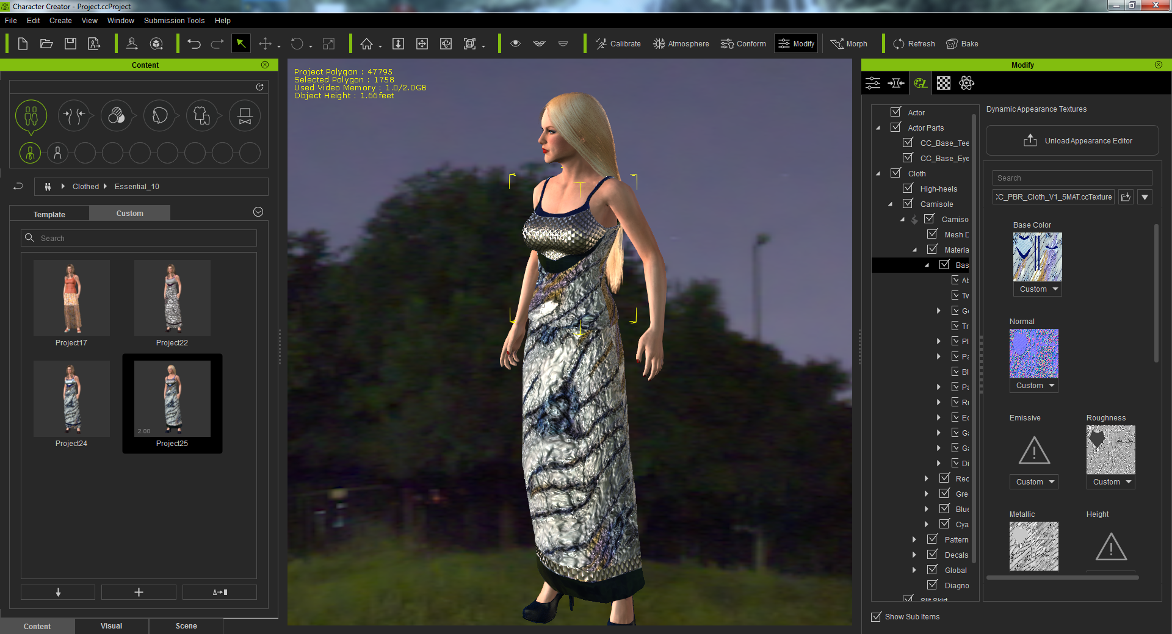Click Unload Appearance Editor button
Image resolution: width=1172 pixels, height=634 pixels.
click(1073, 141)
